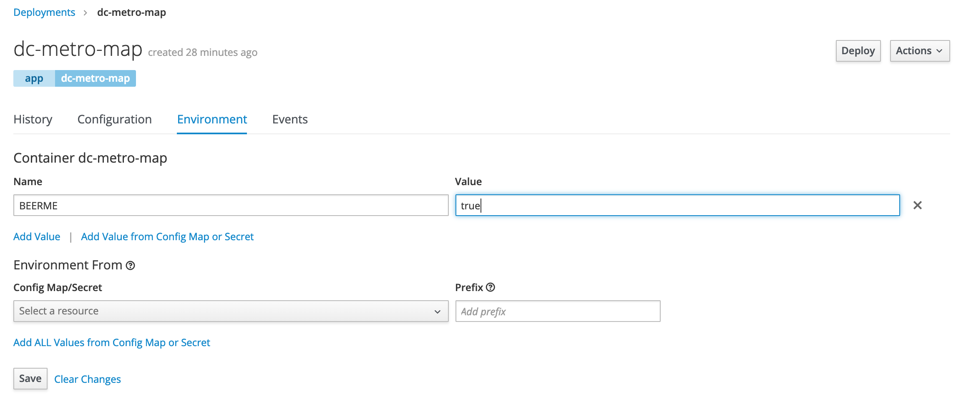The height and width of the screenshot is (407, 956).
Task: Go back to Deployments breadcrumb
Action: [x=44, y=13]
